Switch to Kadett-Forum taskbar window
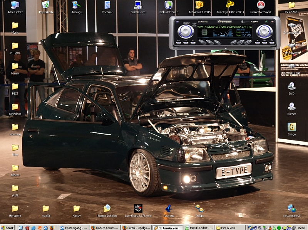308x230 pixels. [x=105, y=228]
